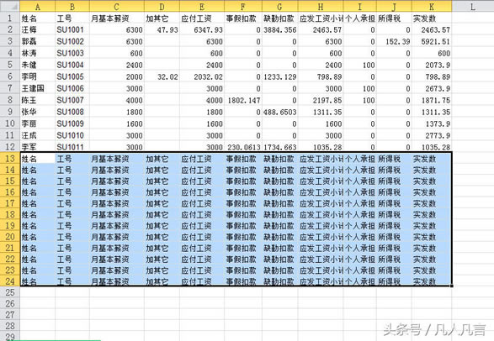Click header cell 月基本薪资 in row 1
Image resolution: width=494 pixels, height=341 pixels.
(x=117, y=18)
